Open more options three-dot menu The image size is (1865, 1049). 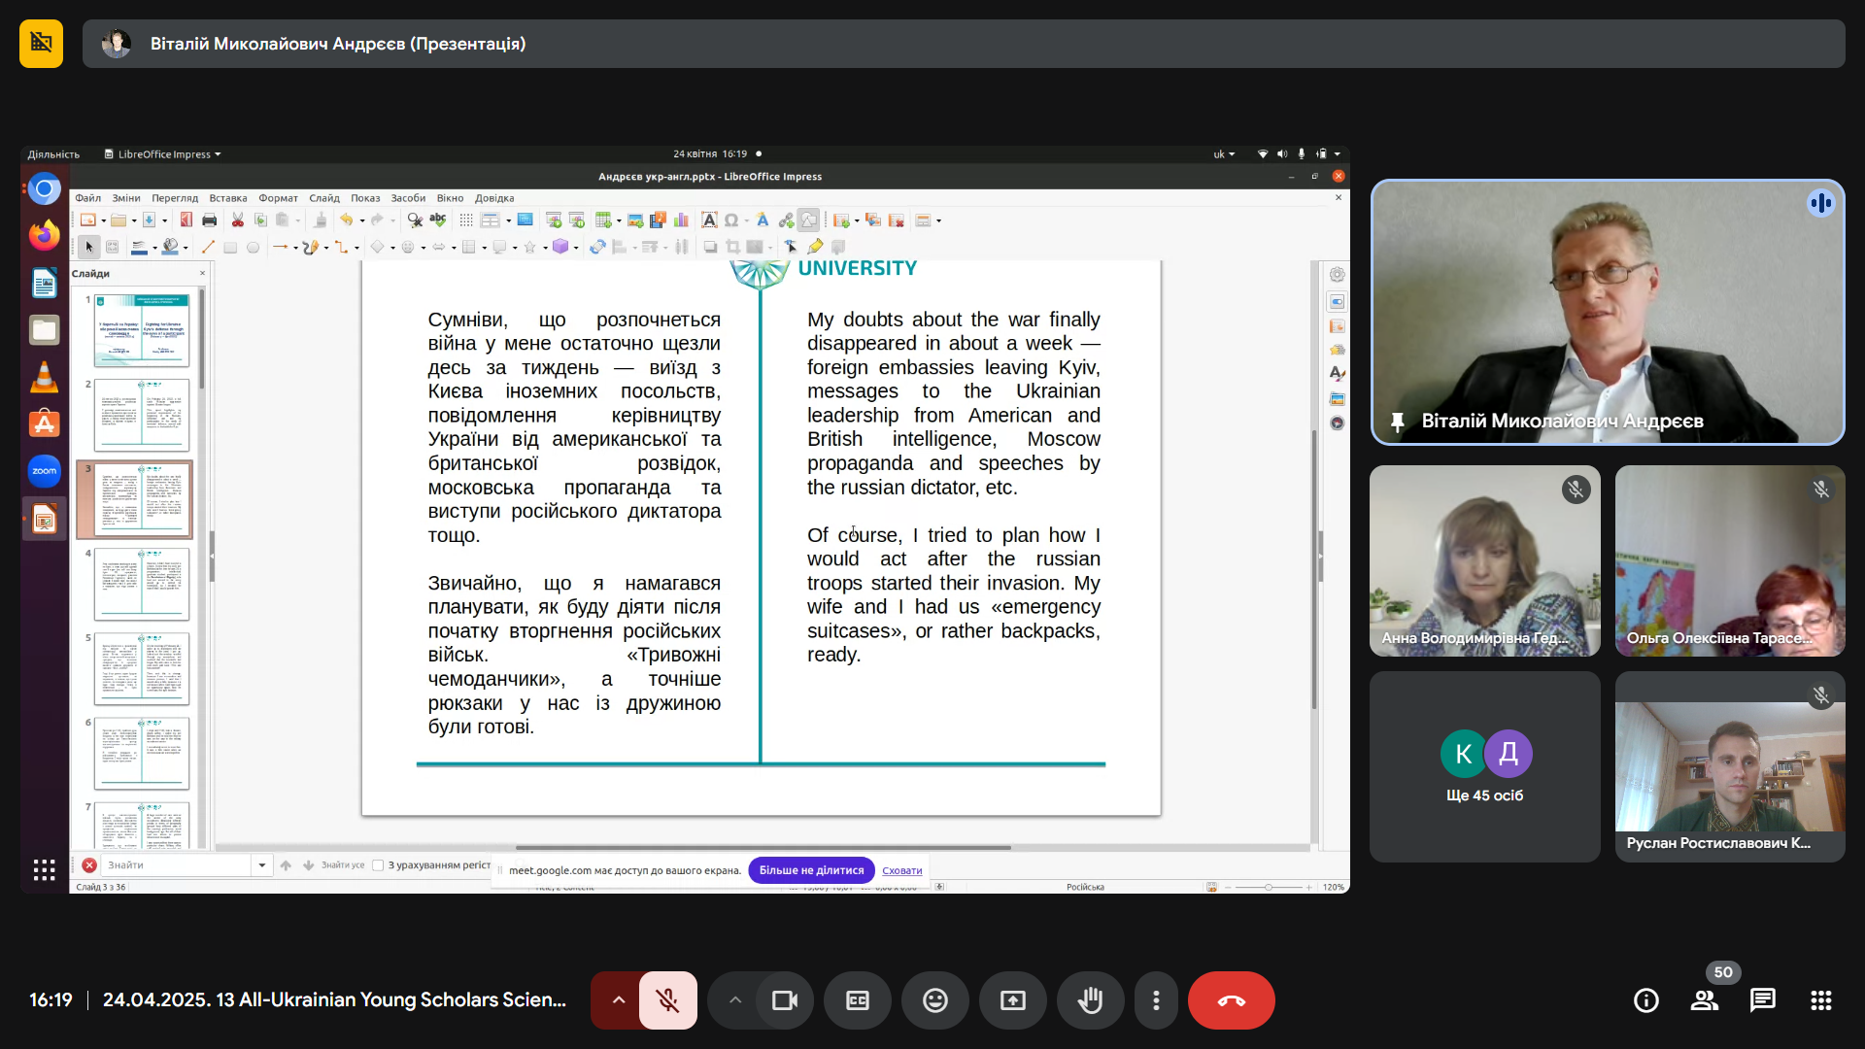tap(1155, 1000)
